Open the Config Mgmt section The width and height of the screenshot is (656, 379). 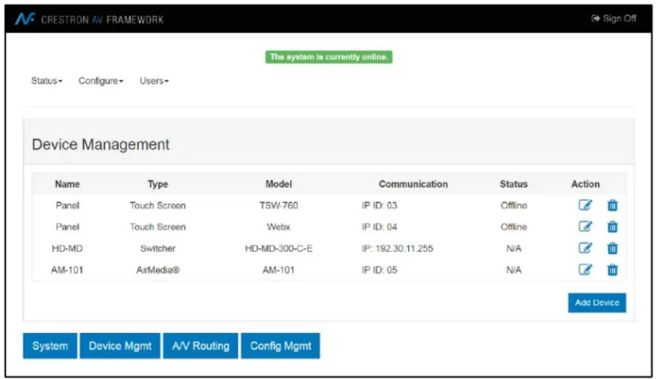(281, 346)
